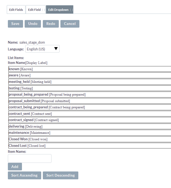Open the Edit Field tab
This screenshot has width=171, height=188.
click(34, 10)
